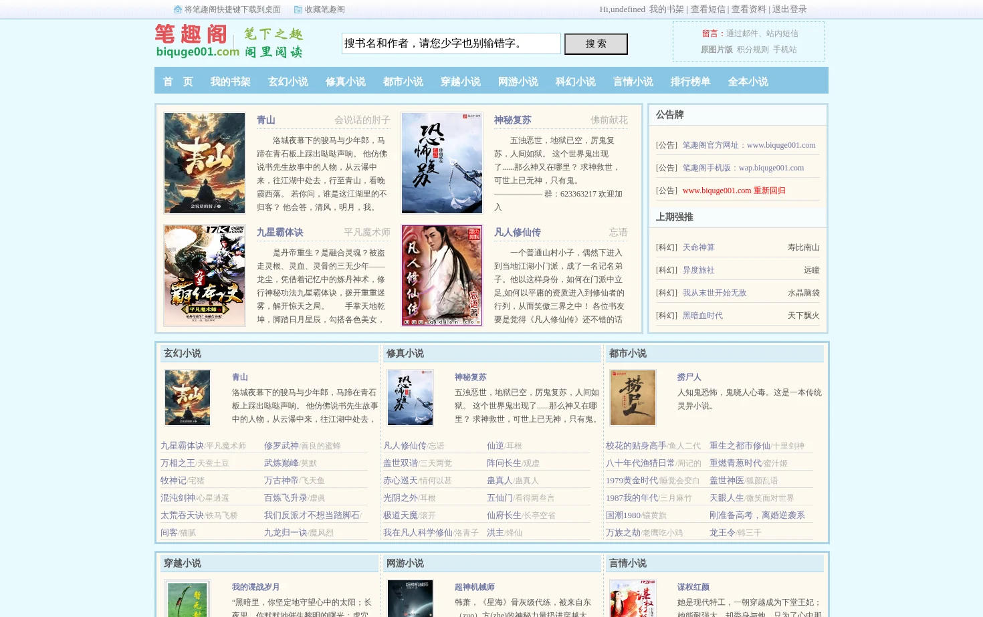Viewport: 983px width, 617px height.
Task: Open 我从末世开始无敌 link
Action: click(x=714, y=293)
